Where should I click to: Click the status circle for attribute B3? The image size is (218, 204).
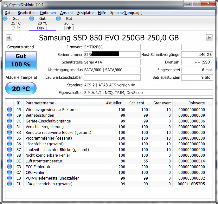10,132
